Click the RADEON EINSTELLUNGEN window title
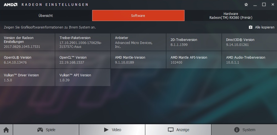Screen dimensions: 277x135 coord(55,5)
